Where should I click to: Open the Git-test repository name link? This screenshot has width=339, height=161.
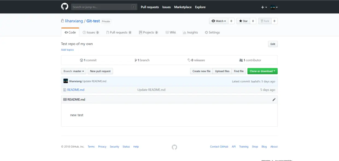click(93, 21)
